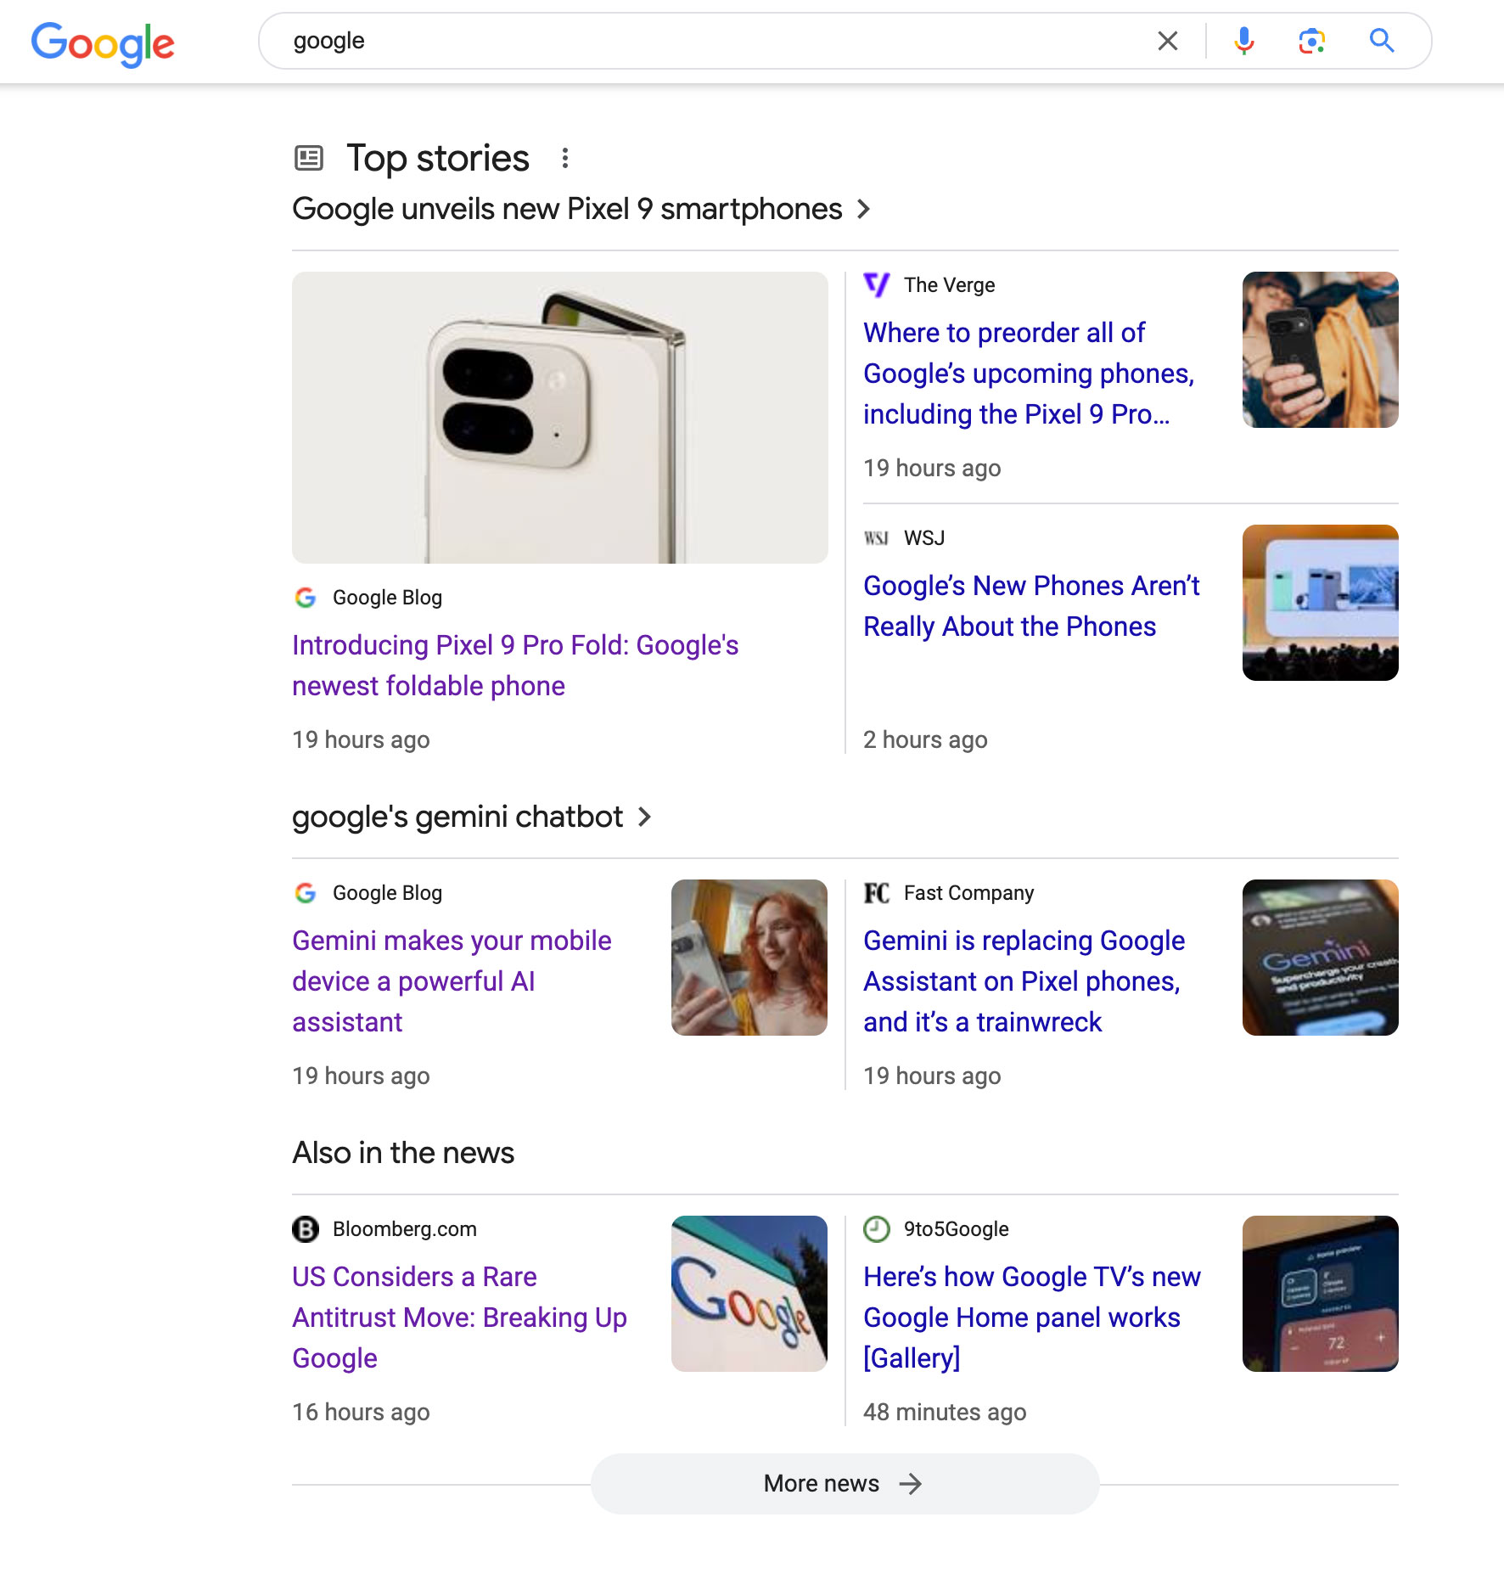Open the Pixel 9 Pro Fold article
1504x1579 pixels.
tap(515, 665)
